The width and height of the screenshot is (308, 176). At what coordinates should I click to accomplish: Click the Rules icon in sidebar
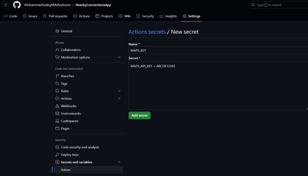[x=57, y=91]
